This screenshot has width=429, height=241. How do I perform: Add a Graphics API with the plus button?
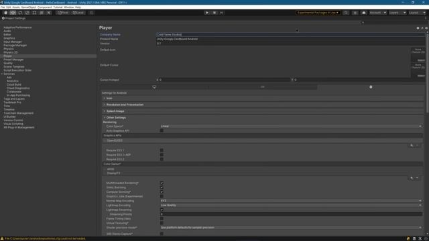[x=412, y=145]
